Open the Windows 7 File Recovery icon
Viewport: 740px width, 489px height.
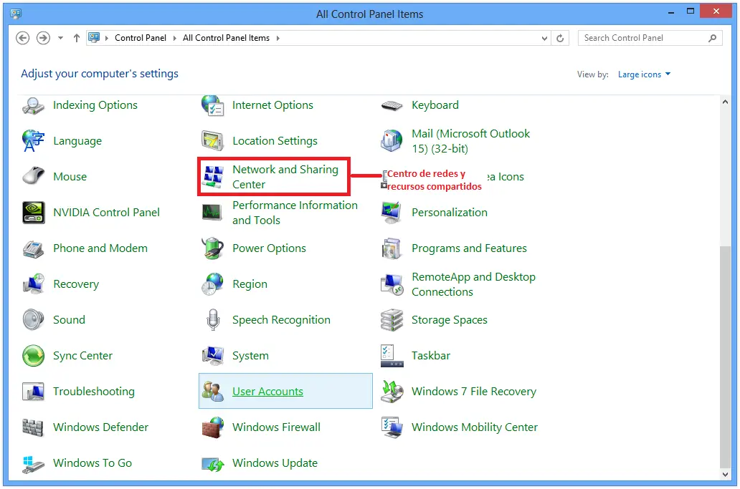[x=392, y=392]
